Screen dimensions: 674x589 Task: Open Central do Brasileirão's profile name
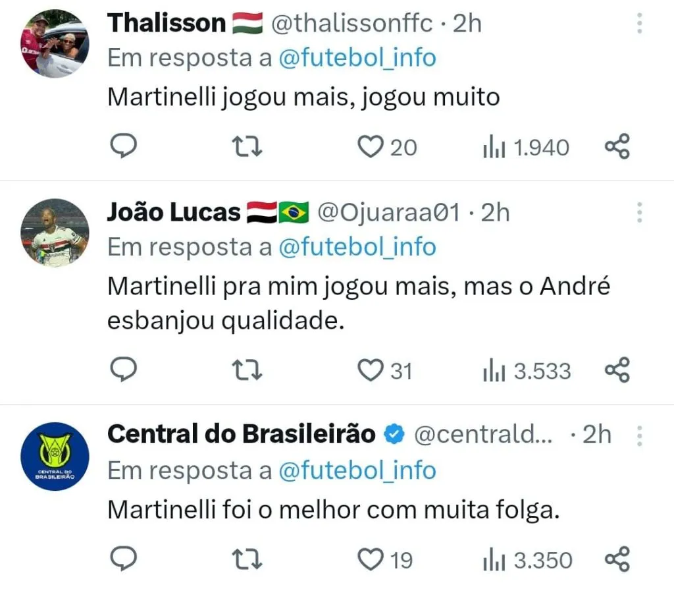(x=241, y=434)
